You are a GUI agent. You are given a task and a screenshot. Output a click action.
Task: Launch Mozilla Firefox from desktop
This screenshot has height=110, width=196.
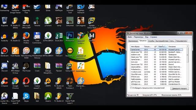coord(26,38)
